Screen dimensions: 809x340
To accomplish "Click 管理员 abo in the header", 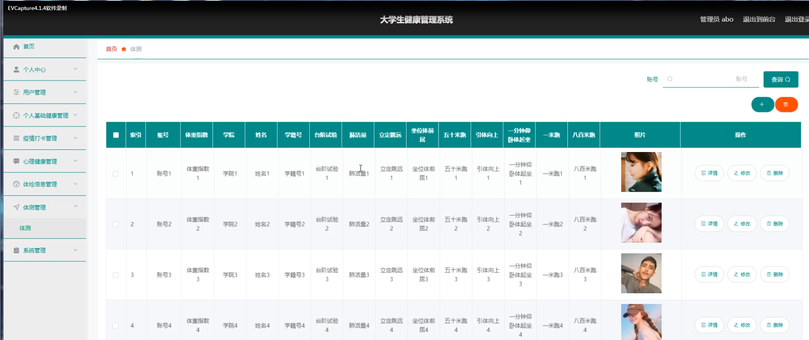I will [x=717, y=19].
